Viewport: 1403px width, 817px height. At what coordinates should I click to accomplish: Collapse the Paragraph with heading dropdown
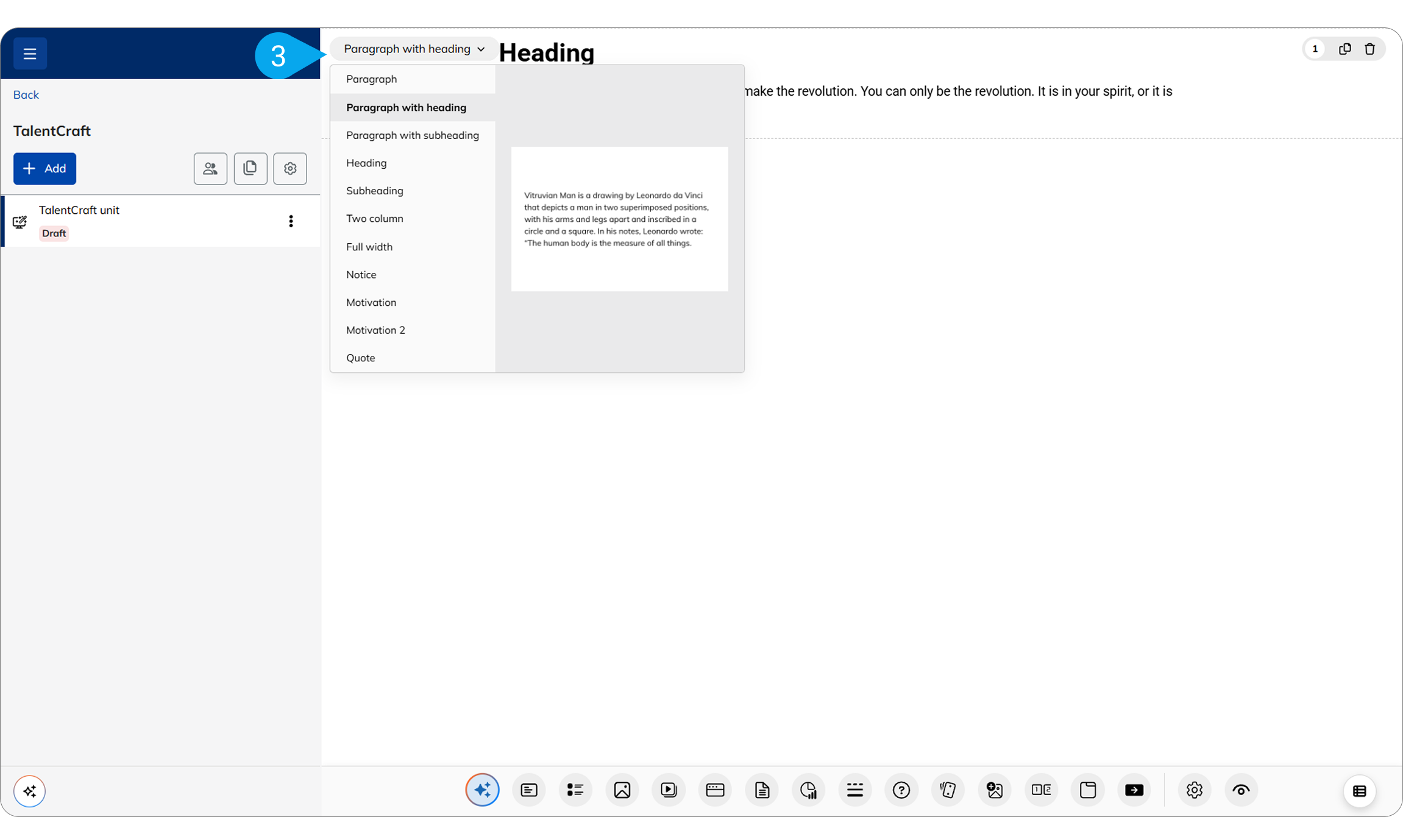(414, 49)
